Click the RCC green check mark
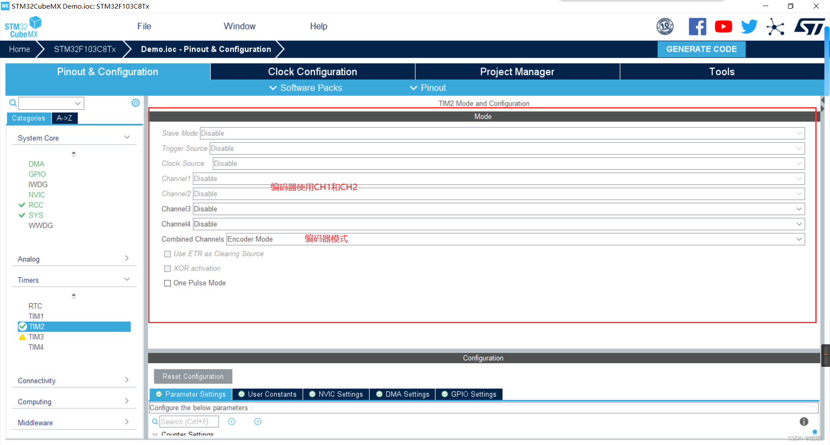The width and height of the screenshot is (830, 445). click(22, 205)
